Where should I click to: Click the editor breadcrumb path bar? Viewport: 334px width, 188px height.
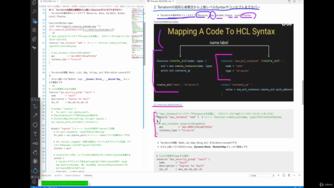(92, 6)
